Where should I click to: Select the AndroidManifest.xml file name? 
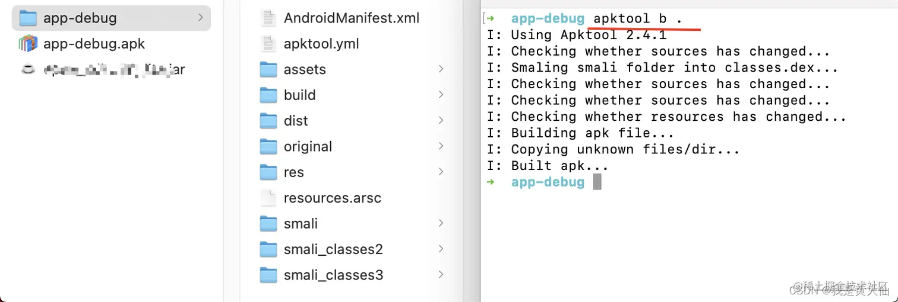[x=352, y=18]
